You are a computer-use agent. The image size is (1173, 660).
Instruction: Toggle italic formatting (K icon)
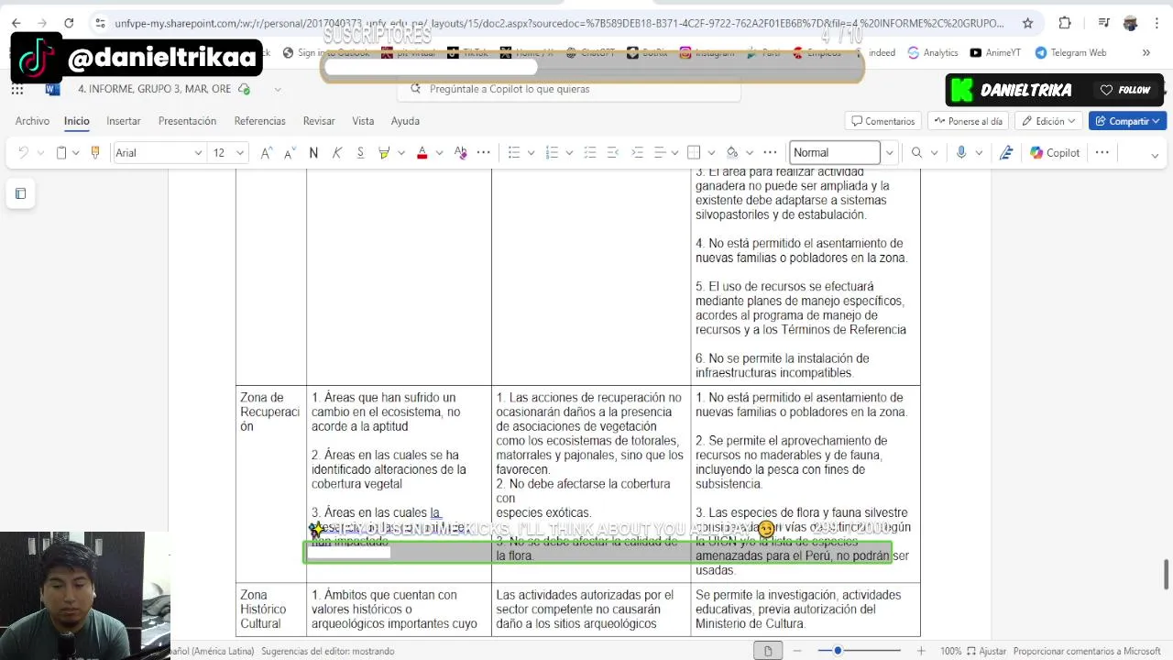point(337,153)
